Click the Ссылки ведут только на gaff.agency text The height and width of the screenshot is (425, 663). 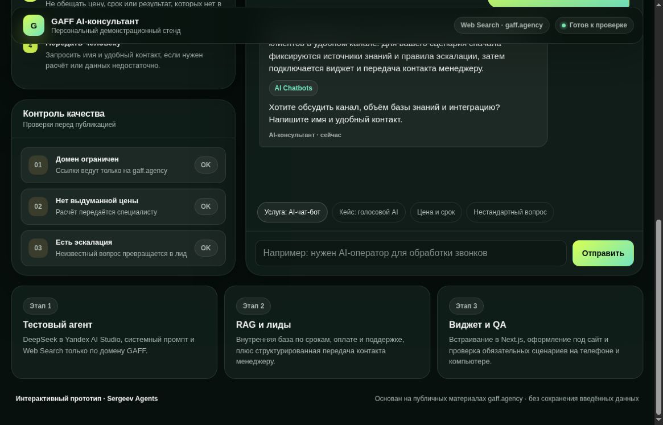(112, 171)
